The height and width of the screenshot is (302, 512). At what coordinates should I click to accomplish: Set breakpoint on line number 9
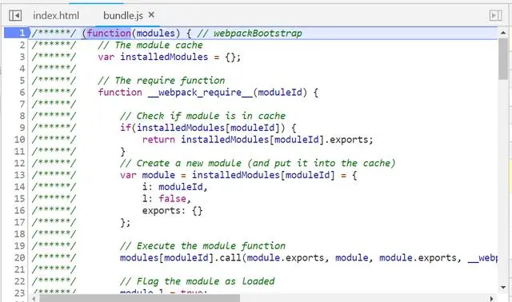(x=22, y=128)
